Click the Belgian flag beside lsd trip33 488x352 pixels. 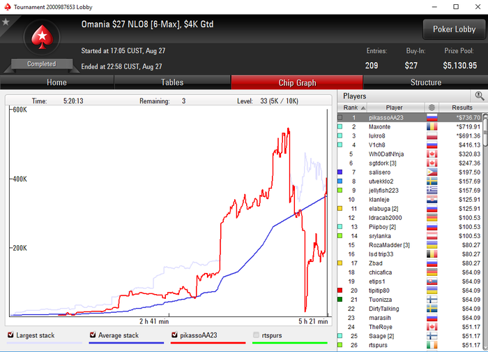tap(432, 254)
